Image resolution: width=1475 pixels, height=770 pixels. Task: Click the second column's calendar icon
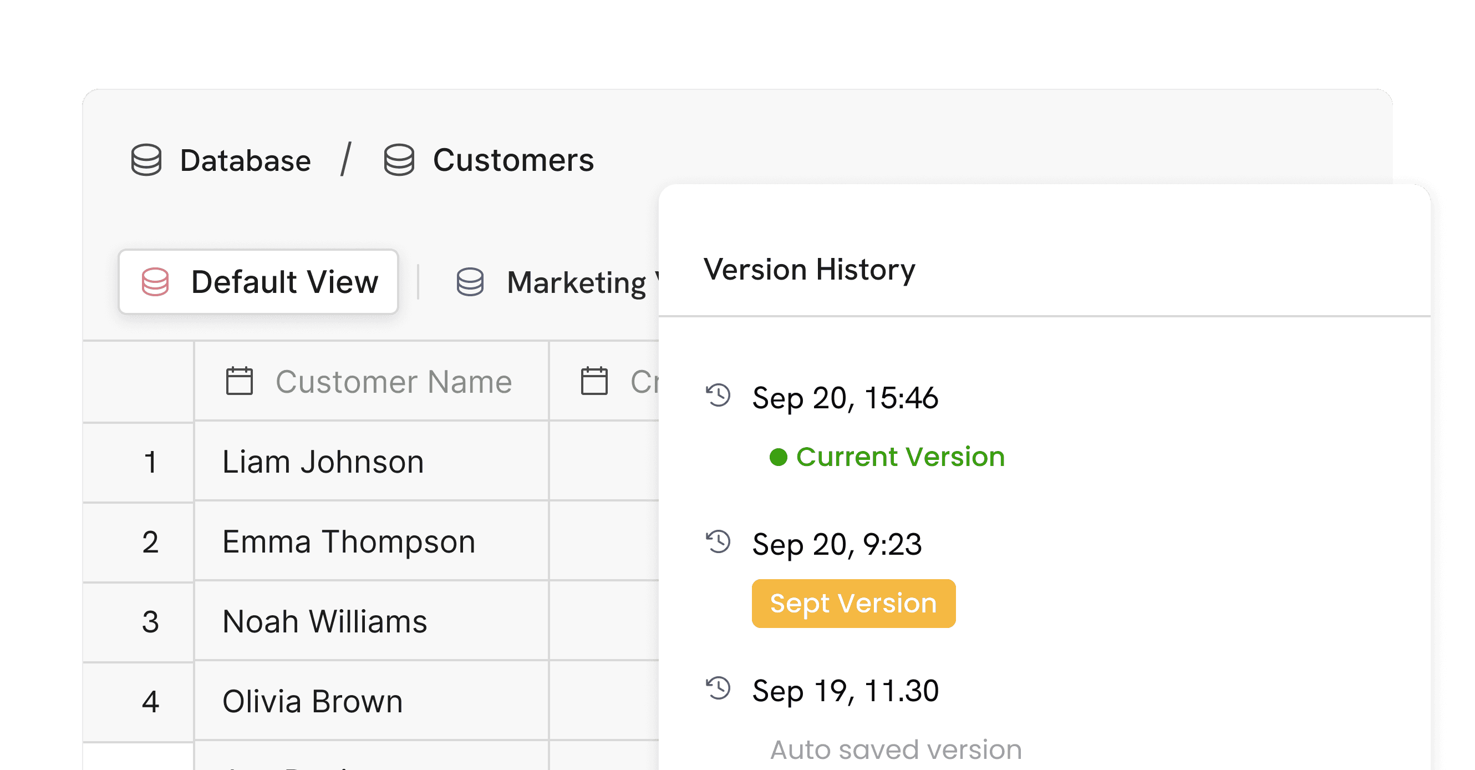(x=594, y=381)
